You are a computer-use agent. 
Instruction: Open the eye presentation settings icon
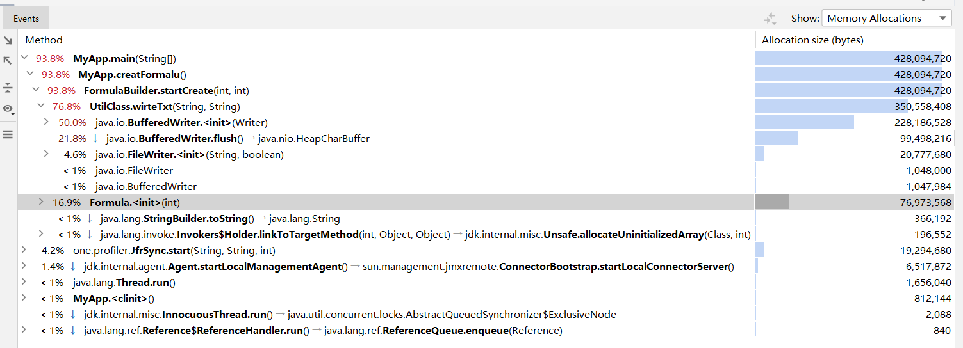click(8, 109)
